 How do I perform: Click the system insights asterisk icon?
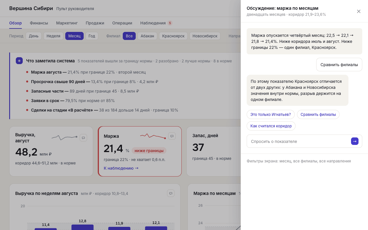pos(19,61)
